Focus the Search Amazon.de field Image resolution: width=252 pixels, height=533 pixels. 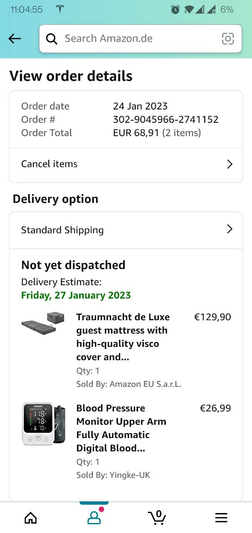tap(137, 39)
